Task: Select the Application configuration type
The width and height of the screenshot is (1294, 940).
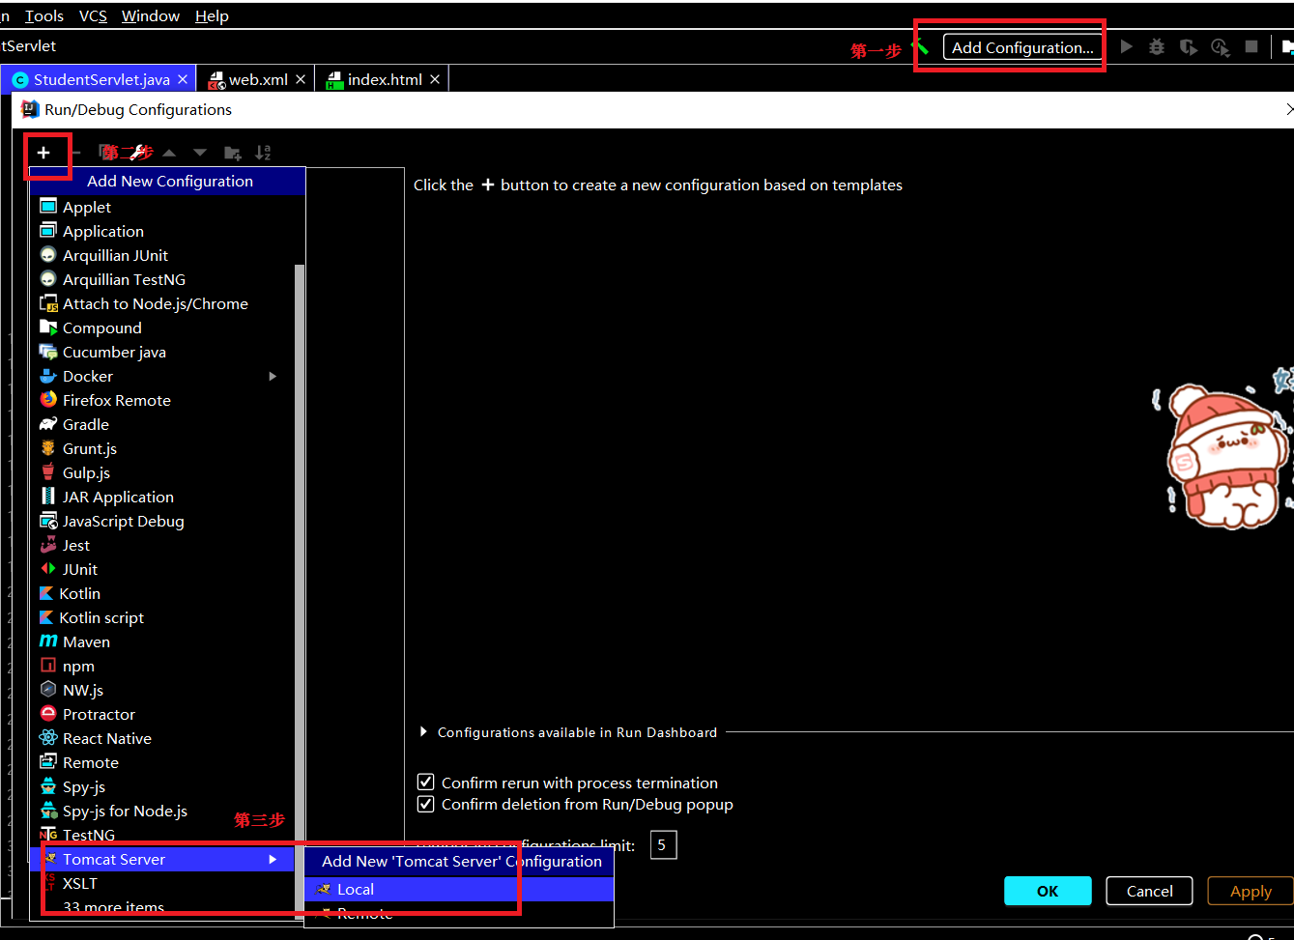Action: 162,231
